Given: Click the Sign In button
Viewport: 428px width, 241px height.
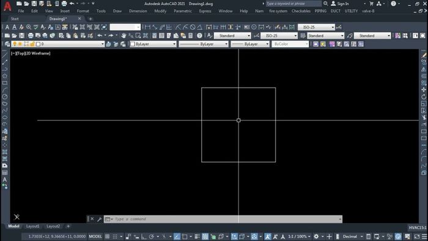Looking at the screenshot, I should point(340,4).
